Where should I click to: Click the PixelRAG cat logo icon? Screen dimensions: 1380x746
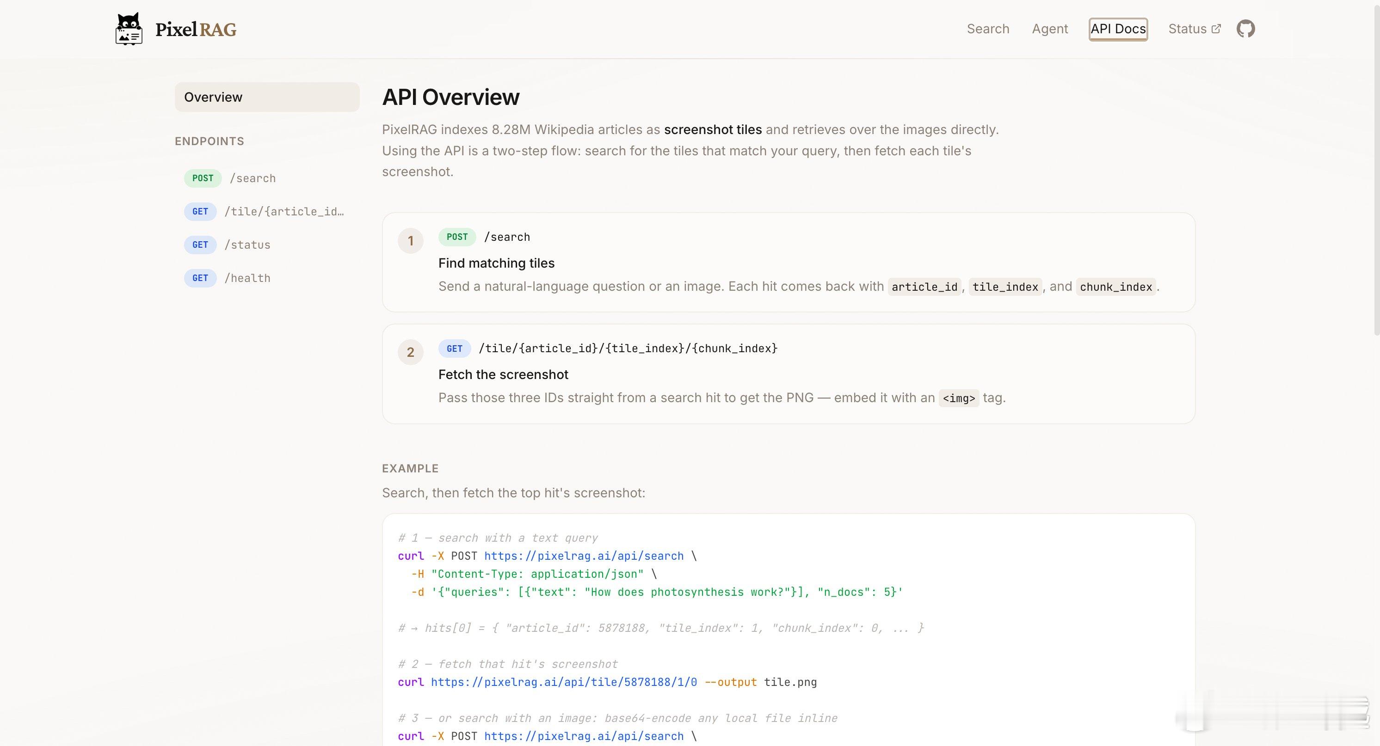pyautogui.click(x=129, y=29)
